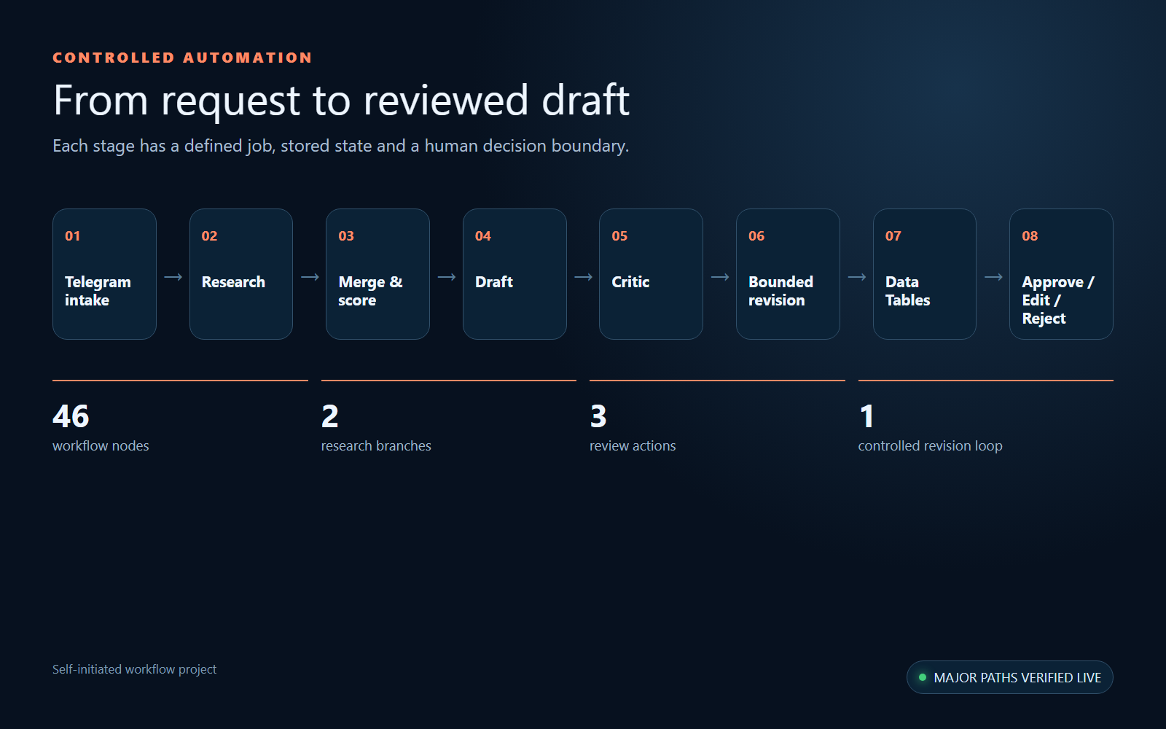
Task: Click the Merge & score stage card
Action: tap(377, 274)
